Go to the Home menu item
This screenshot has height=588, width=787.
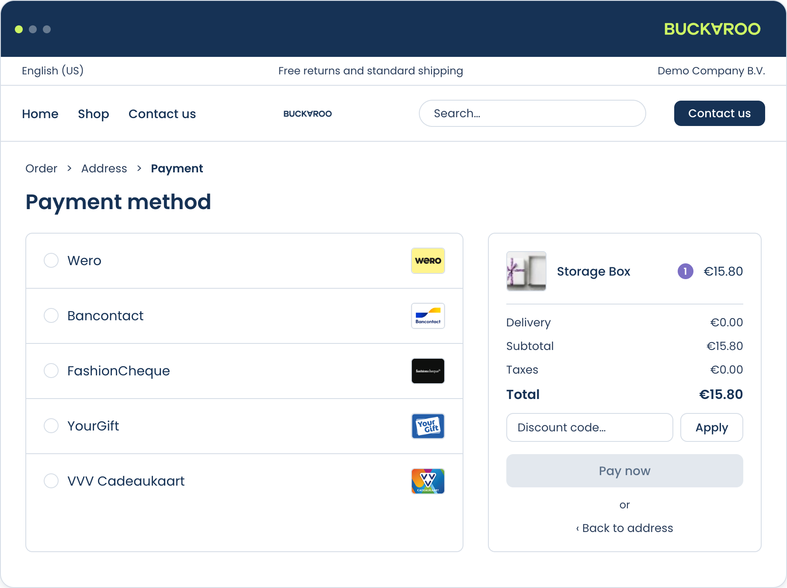[x=40, y=114]
